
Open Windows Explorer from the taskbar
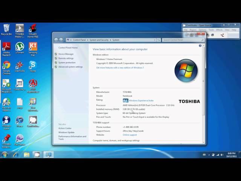(26, 155)
